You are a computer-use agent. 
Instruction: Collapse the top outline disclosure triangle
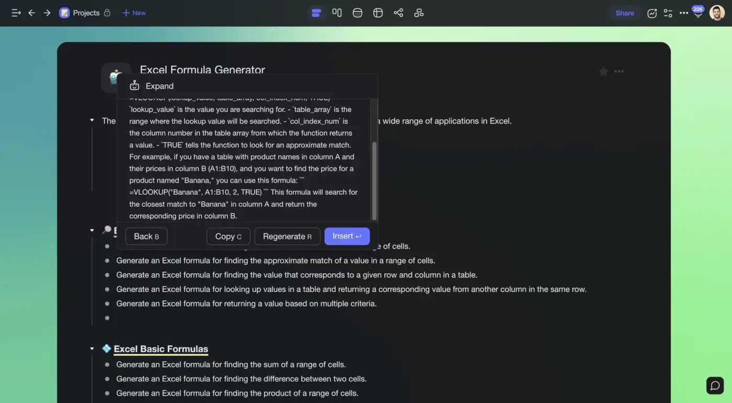coord(92,120)
